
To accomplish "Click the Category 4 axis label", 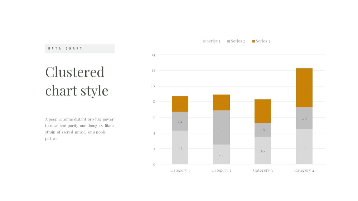I will 304,171.
